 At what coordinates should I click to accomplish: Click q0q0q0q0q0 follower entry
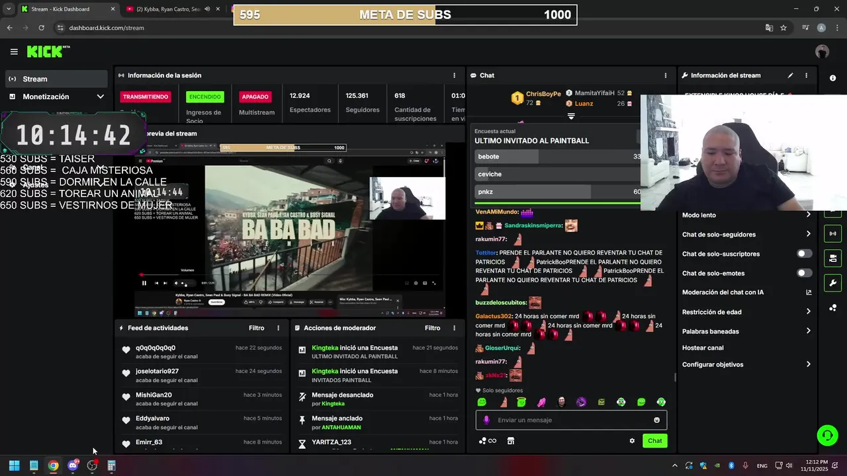[x=202, y=352]
